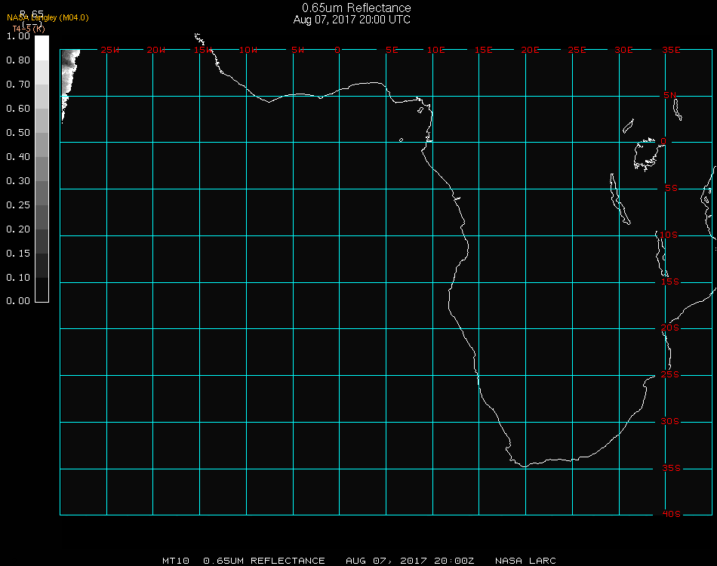The image size is (717, 566).
Task: Click the 25S latitude label
Action: (670, 374)
